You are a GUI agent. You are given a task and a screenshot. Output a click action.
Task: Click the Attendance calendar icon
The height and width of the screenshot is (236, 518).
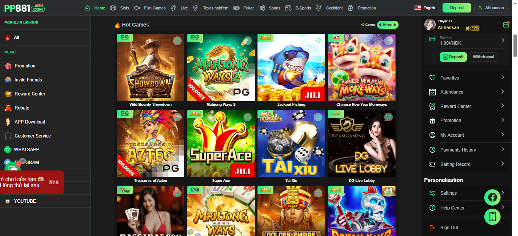click(x=432, y=92)
